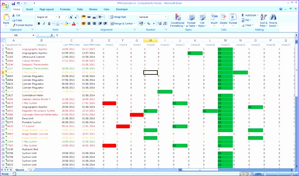The image size is (299, 176).
Task: Switch to the Page Layout tab
Action: pyautogui.click(x=47, y=10)
